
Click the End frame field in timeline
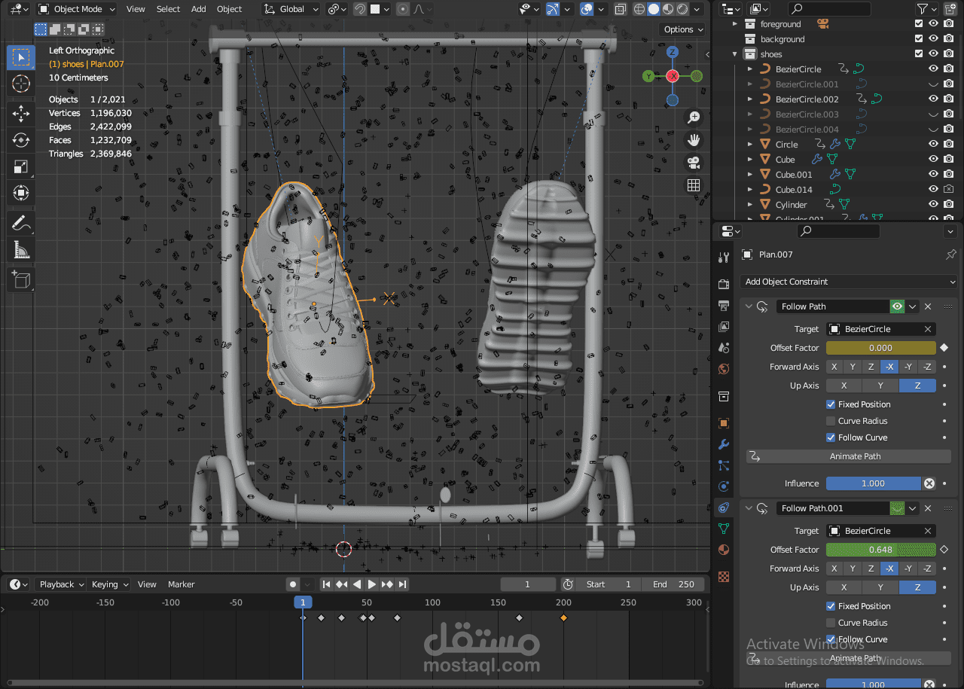click(676, 584)
